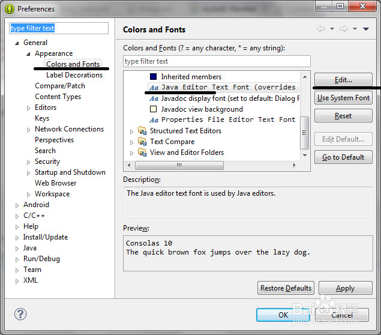
Task: Open the preferences view menu triangle
Action: (366, 29)
